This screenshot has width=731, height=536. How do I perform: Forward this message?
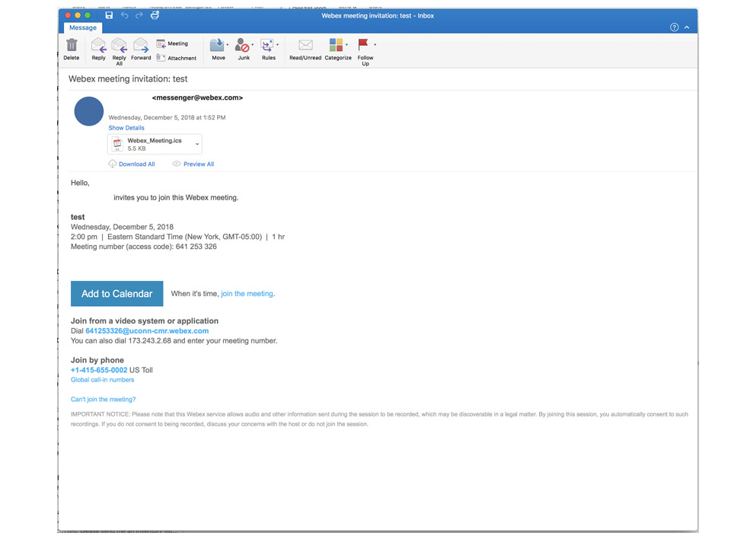(141, 47)
